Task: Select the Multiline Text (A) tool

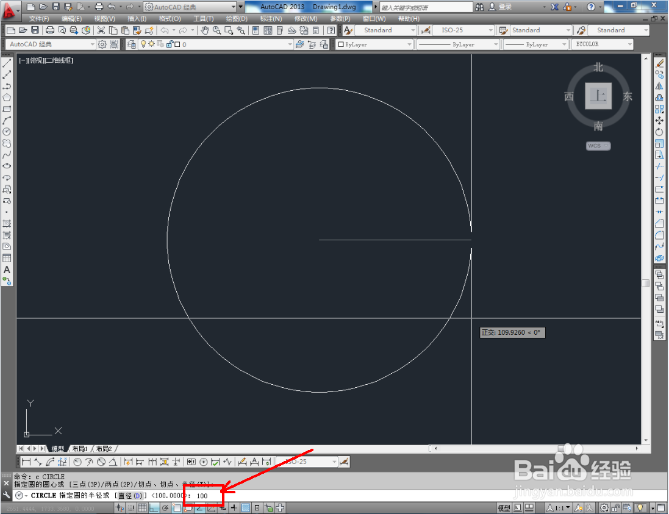Action: point(7,269)
